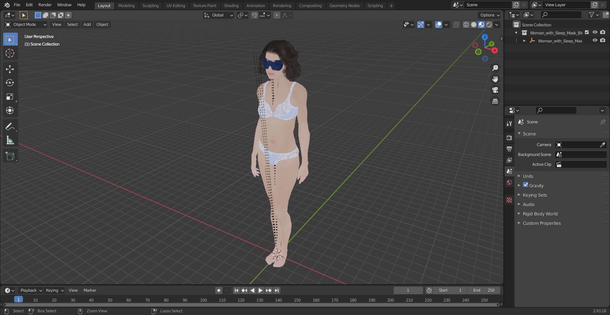Uncheck Woman_with_Sleep_Mask_Bl collection exclude checkbox

[x=587, y=33]
